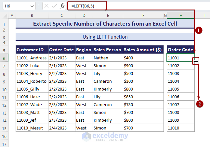Select column B header
This screenshot has width=210, height=147.
[x=32, y=16]
